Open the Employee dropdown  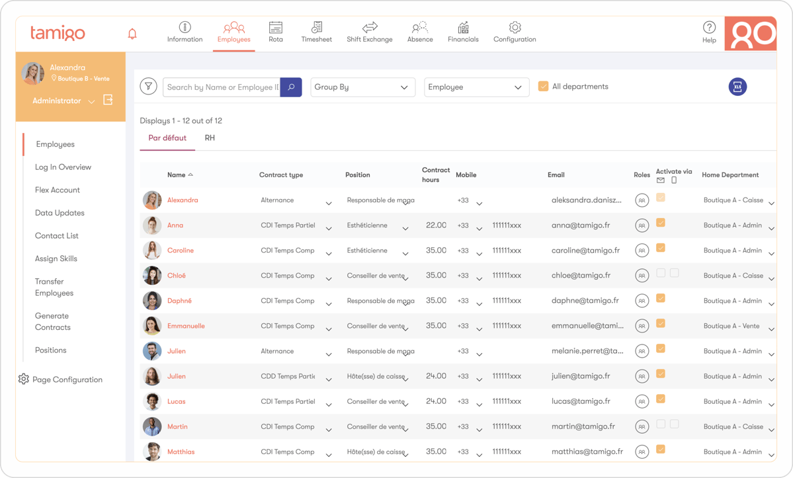tap(476, 87)
